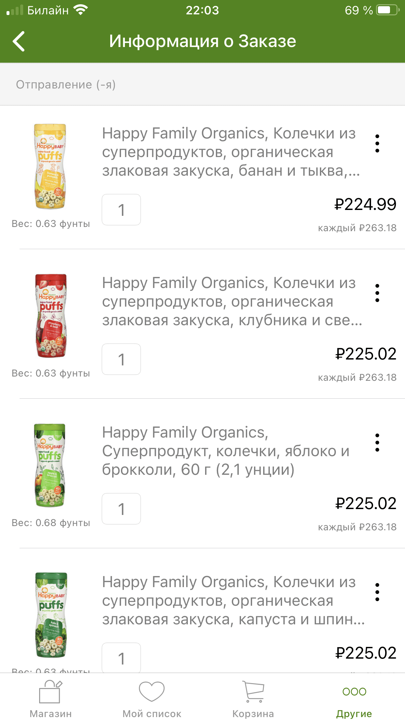Open options menu for strawberry puffs item
Screen dimensions: 405x721
click(377, 293)
